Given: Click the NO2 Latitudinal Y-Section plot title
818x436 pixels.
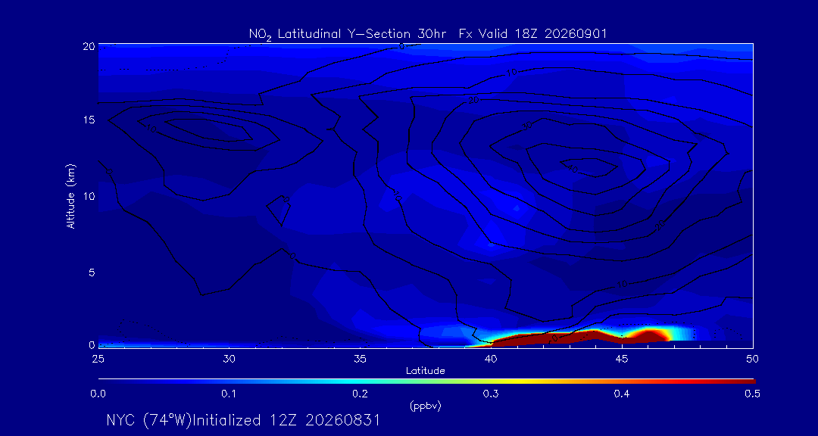Looking at the screenshot, I should 427,34.
